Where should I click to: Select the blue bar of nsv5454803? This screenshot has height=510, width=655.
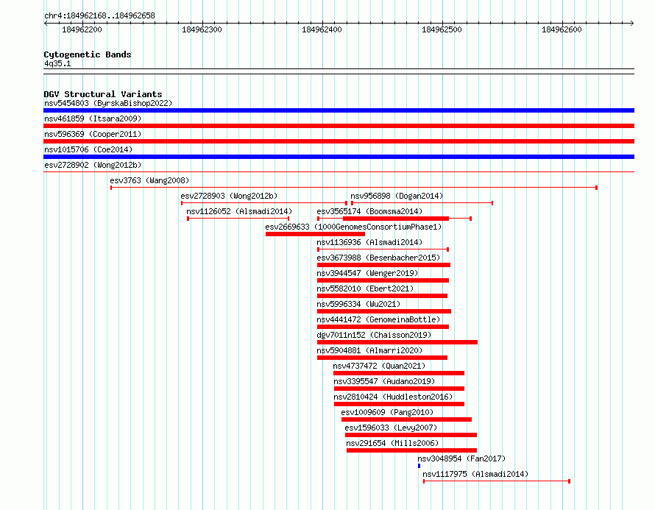(339, 110)
